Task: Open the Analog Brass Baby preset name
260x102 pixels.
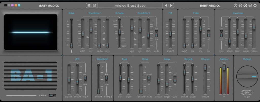Action: point(130,5)
